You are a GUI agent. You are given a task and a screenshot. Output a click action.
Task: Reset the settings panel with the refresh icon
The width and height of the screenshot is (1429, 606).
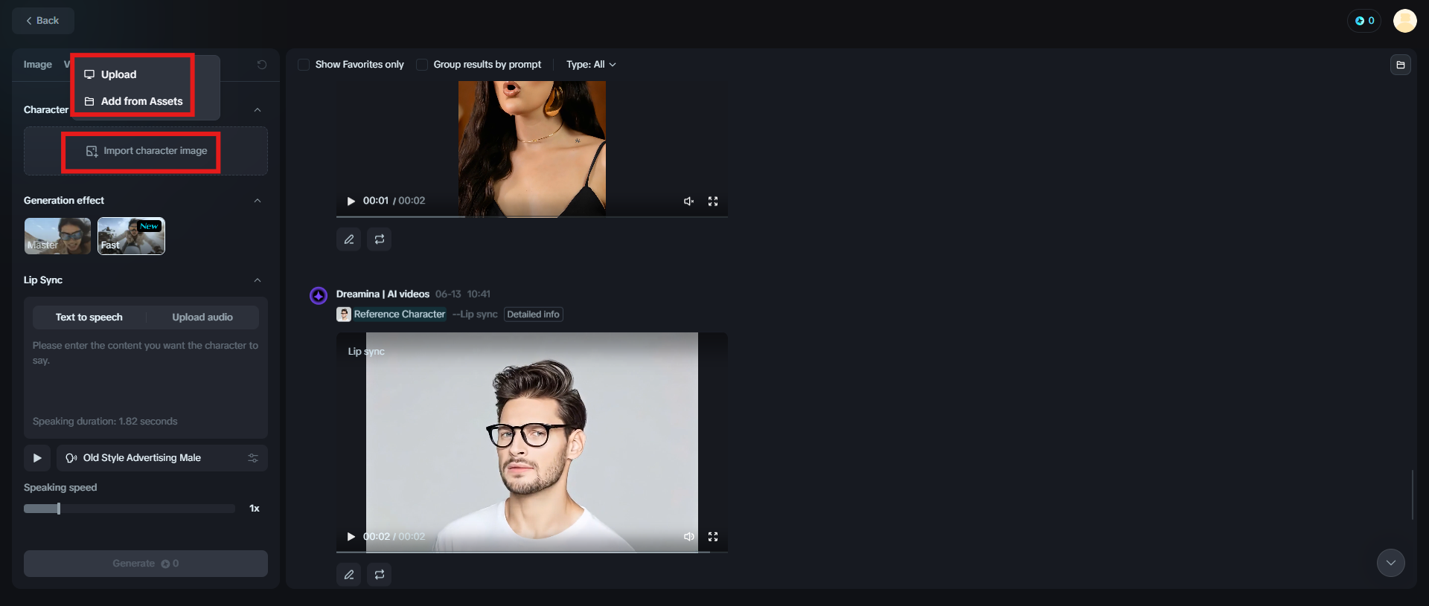pyautogui.click(x=262, y=65)
